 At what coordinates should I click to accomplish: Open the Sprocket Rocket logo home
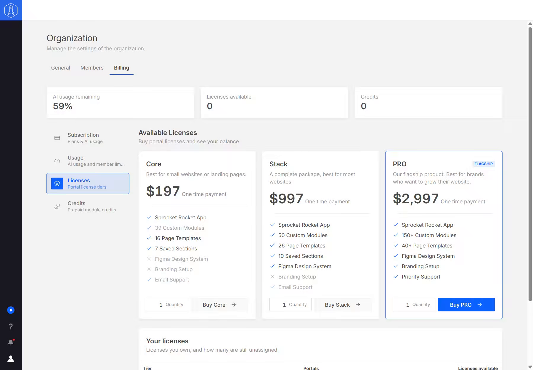(x=11, y=10)
